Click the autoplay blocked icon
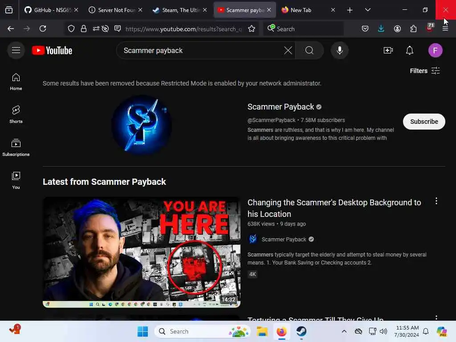Screen dimensions: 456x342 pos(105,28)
